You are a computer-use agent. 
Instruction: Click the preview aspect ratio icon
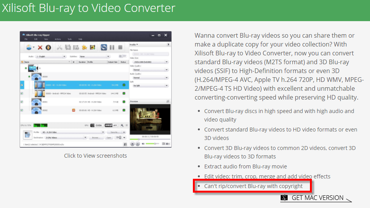[x=163, y=144]
